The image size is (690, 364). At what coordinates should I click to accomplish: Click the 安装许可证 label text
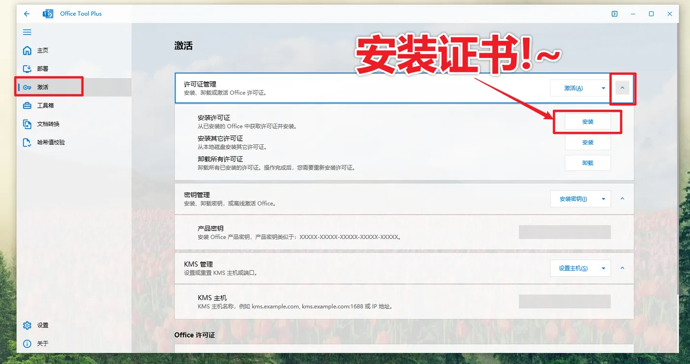tap(213, 118)
